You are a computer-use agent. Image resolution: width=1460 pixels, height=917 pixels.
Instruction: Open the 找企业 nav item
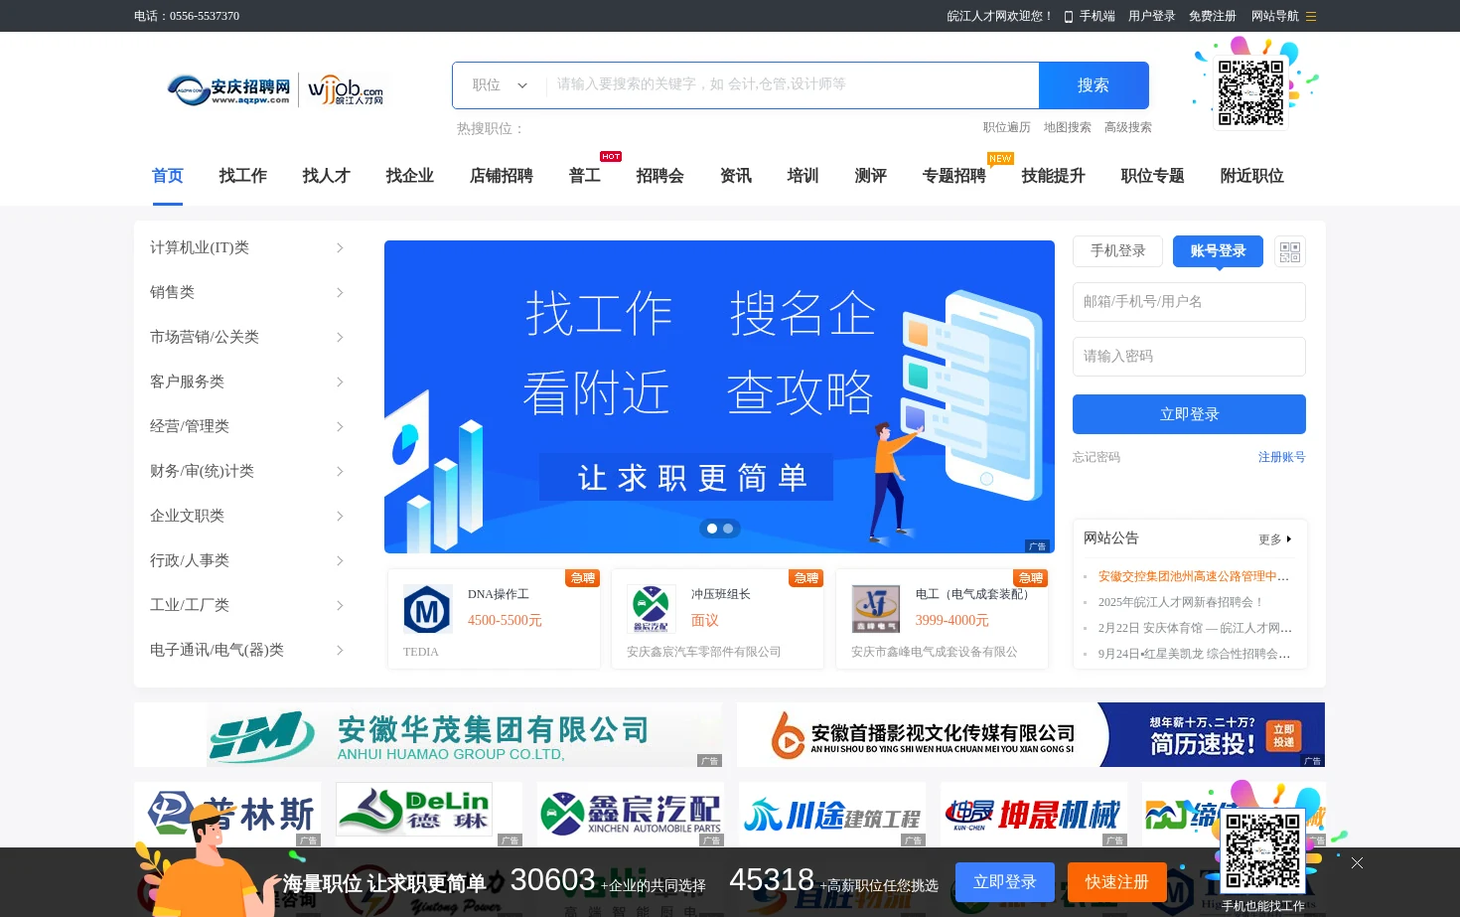410,176
